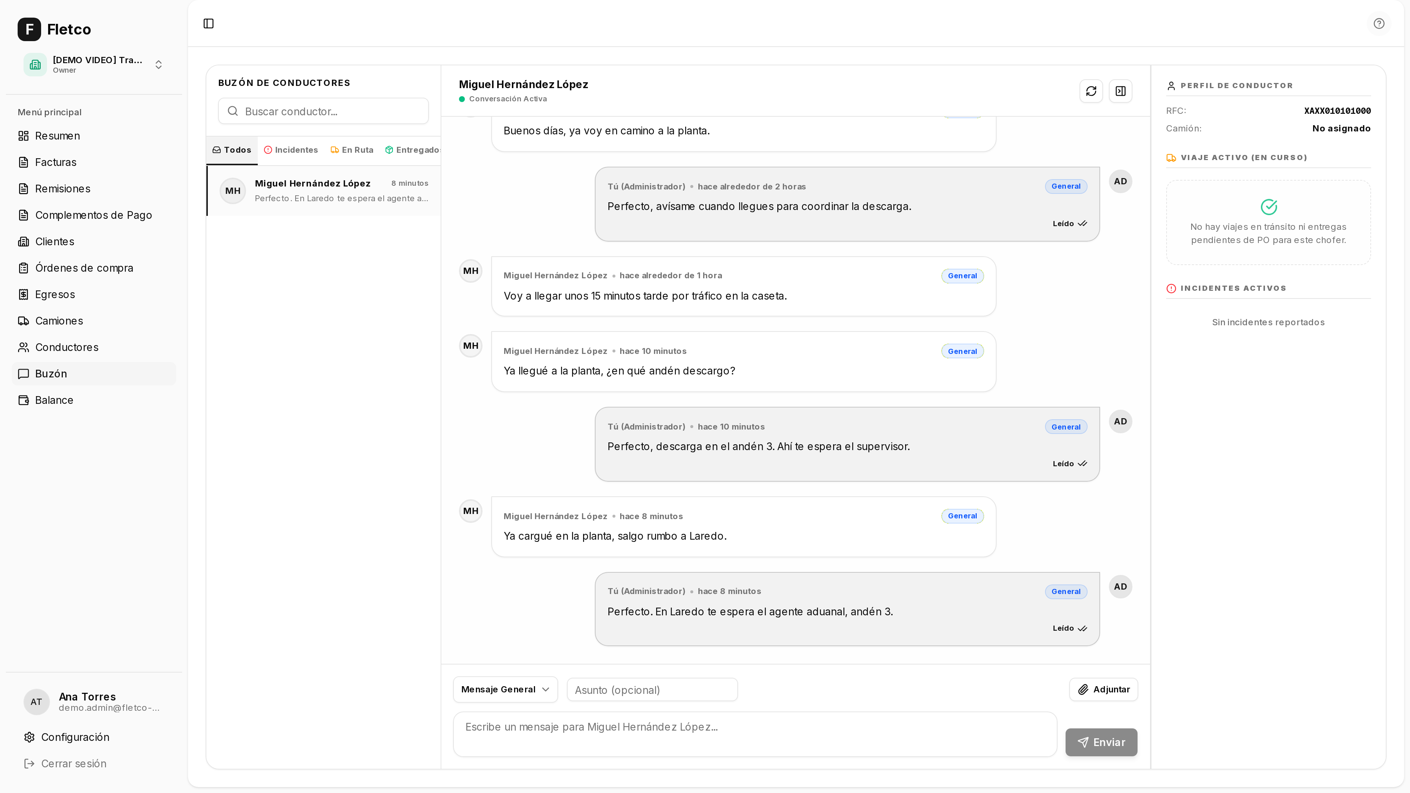Viewport: 1410px width, 793px height.
Task: Click the company building icon
Action: (35, 65)
